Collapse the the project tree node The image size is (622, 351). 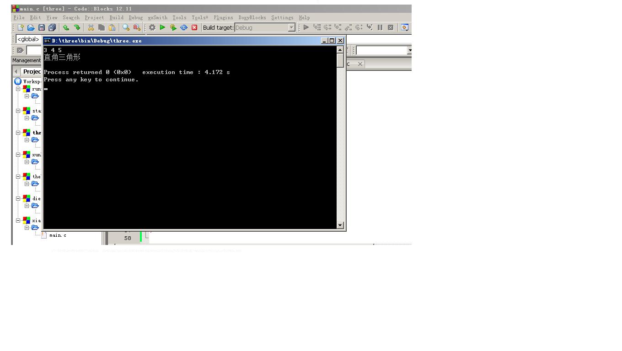point(18,176)
